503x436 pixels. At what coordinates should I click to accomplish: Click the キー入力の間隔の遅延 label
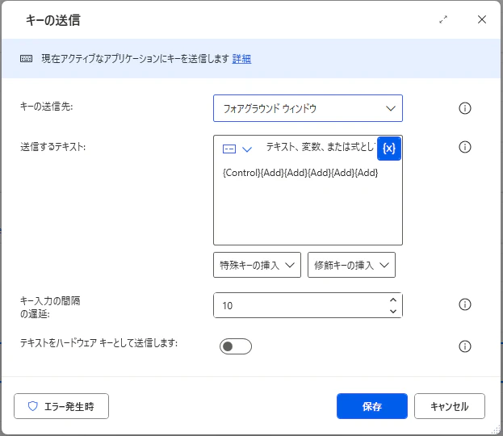click(x=50, y=307)
